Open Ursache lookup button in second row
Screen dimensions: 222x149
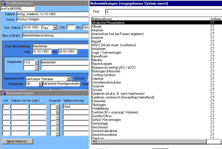point(58,112)
